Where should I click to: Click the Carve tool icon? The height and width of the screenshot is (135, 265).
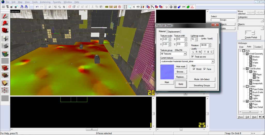pos(50,7)
